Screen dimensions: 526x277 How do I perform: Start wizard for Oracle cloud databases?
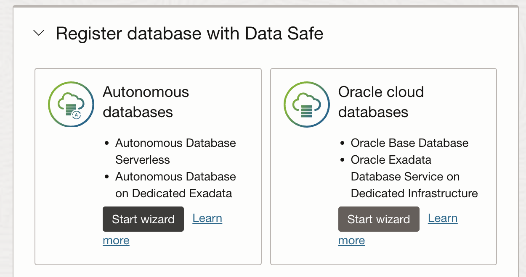[x=379, y=219]
